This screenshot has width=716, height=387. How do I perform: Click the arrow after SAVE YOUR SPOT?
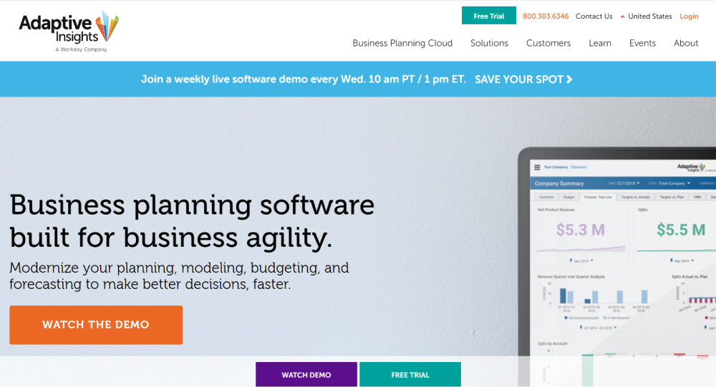569,79
